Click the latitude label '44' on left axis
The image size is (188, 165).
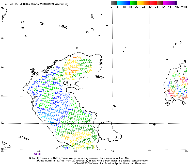click(x=2, y=96)
